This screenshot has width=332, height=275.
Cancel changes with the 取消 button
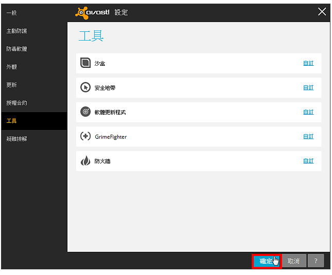(x=294, y=261)
